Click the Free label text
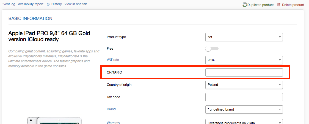This screenshot has width=309, height=124. coord(110,48)
